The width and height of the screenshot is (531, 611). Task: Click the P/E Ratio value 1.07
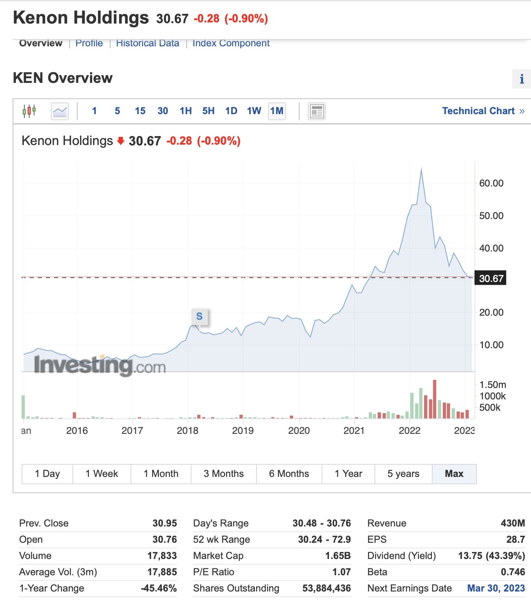click(x=342, y=572)
